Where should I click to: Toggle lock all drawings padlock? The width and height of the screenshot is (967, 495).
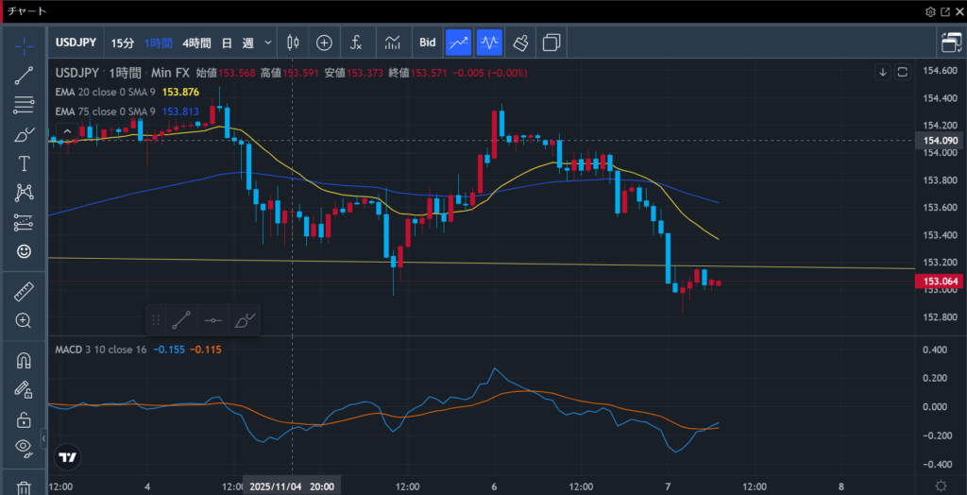(x=24, y=418)
